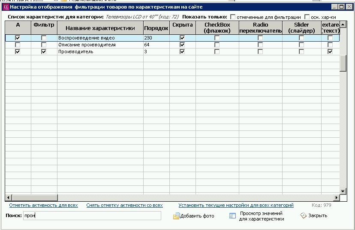Click the 'Просмотр значений' table icon

pos(232,216)
